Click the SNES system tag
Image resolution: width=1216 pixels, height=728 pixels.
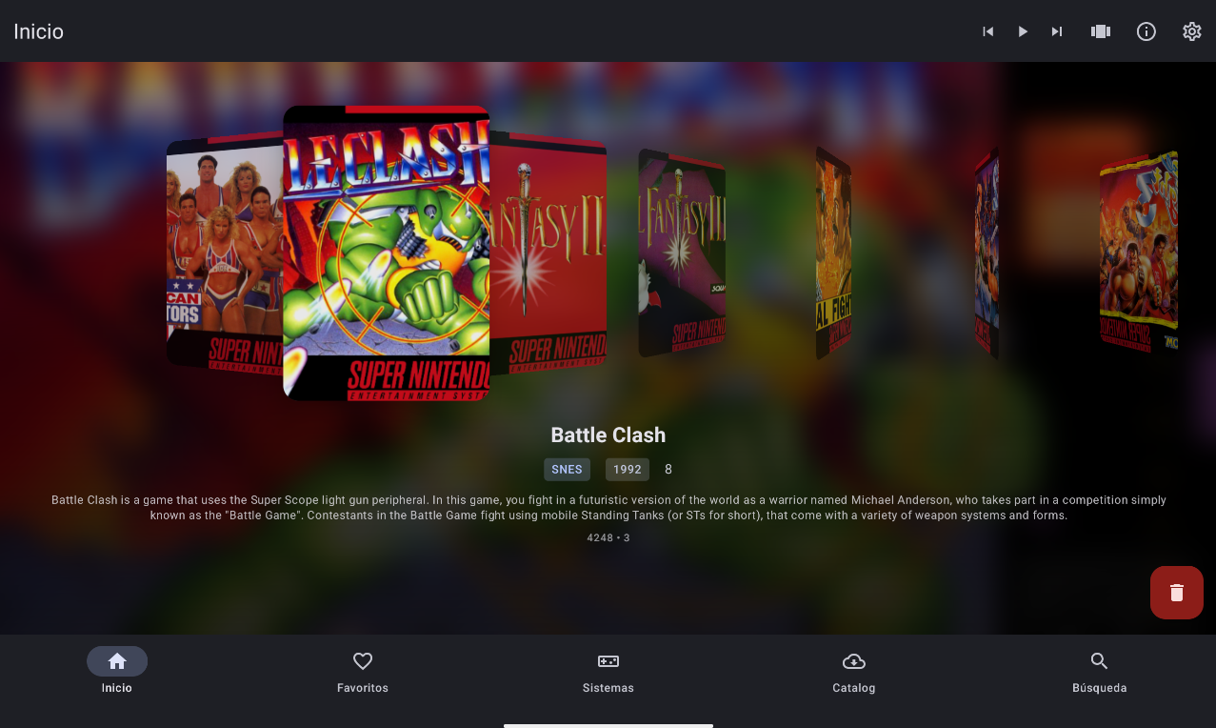[567, 470]
